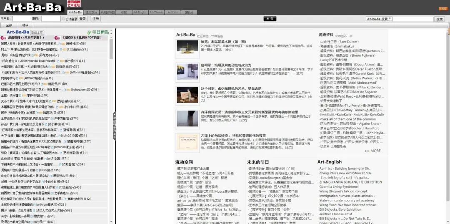Click the 用户名 input field
The image size is (450, 224).
coord(22,19)
